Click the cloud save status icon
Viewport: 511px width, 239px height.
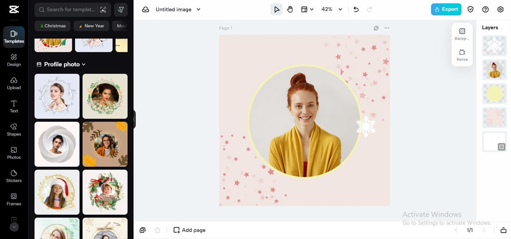[146, 9]
